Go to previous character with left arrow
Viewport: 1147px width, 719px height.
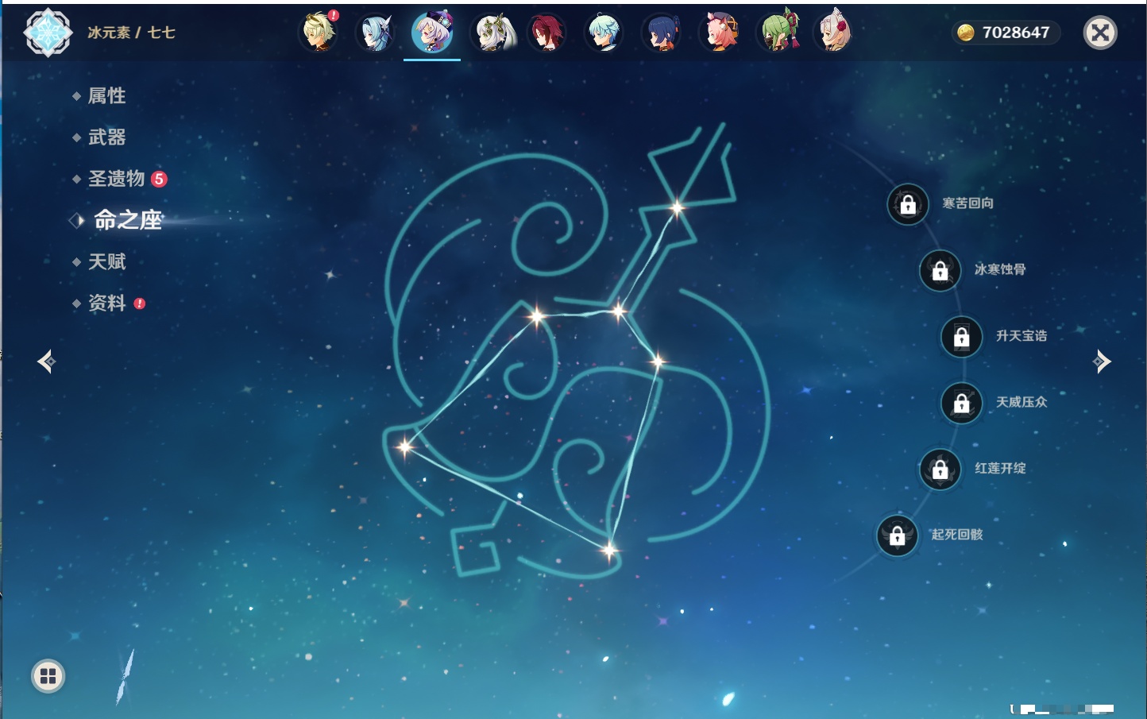46,361
